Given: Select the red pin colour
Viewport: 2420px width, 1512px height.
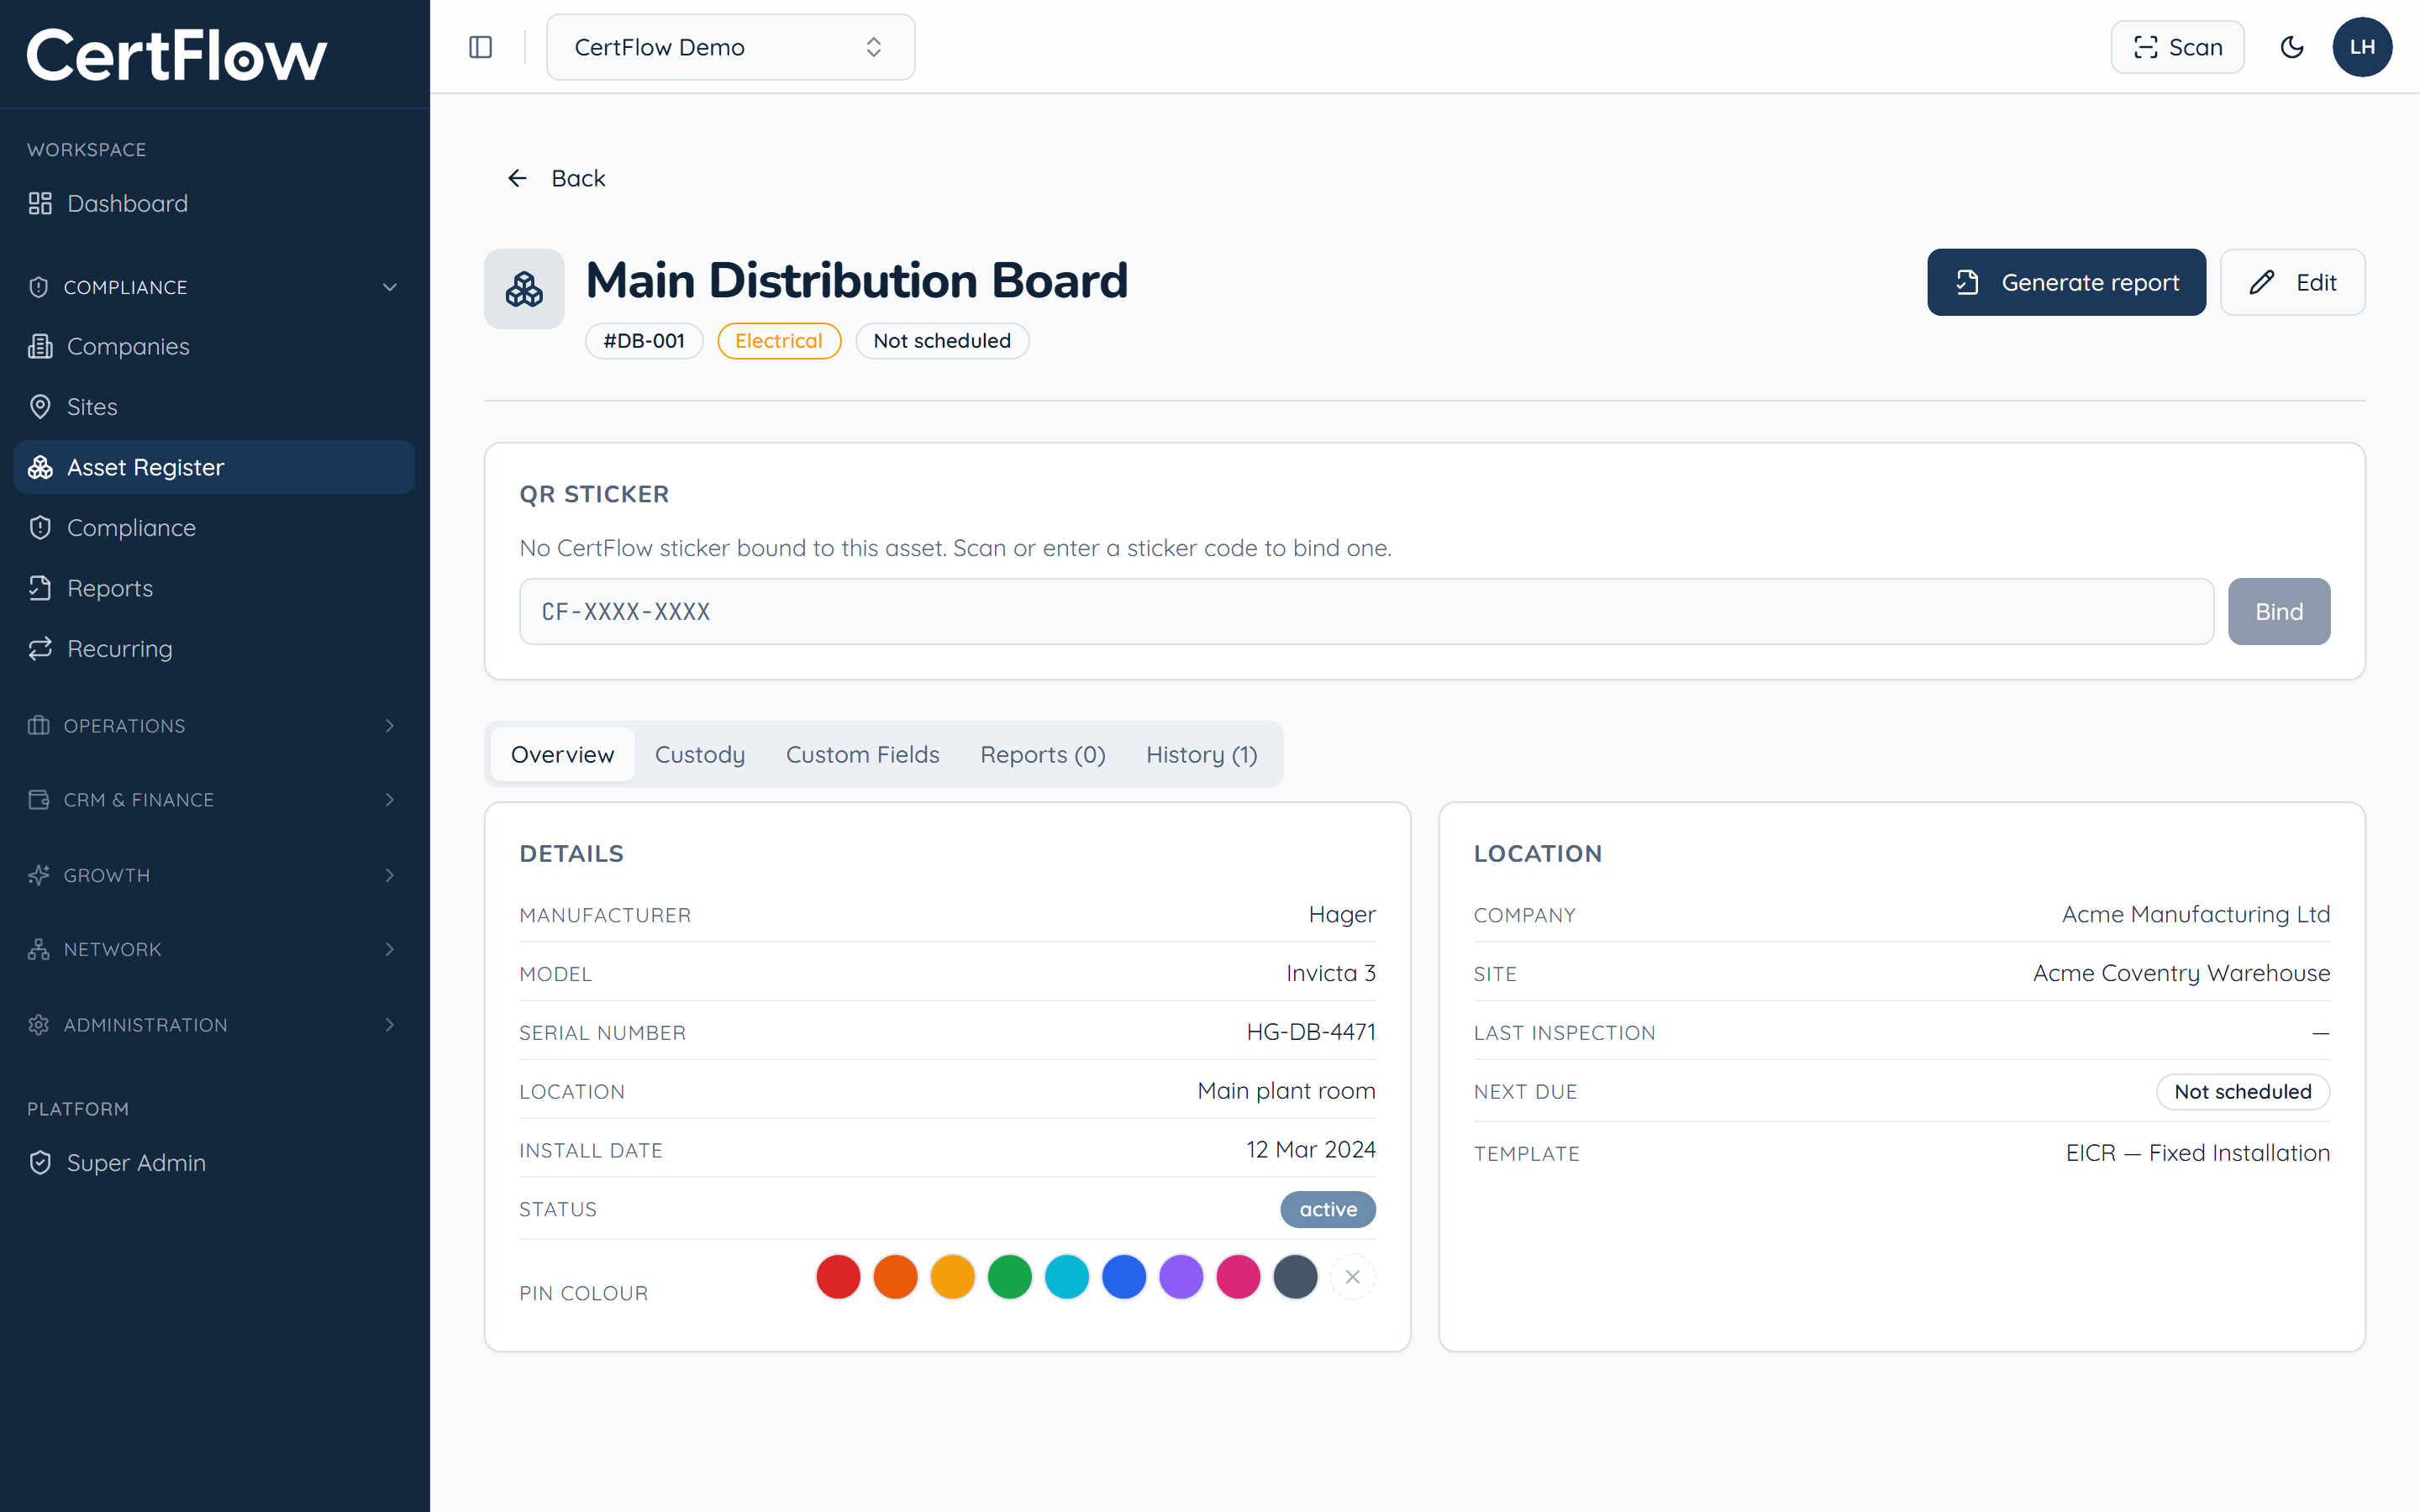Looking at the screenshot, I should tap(838, 1277).
